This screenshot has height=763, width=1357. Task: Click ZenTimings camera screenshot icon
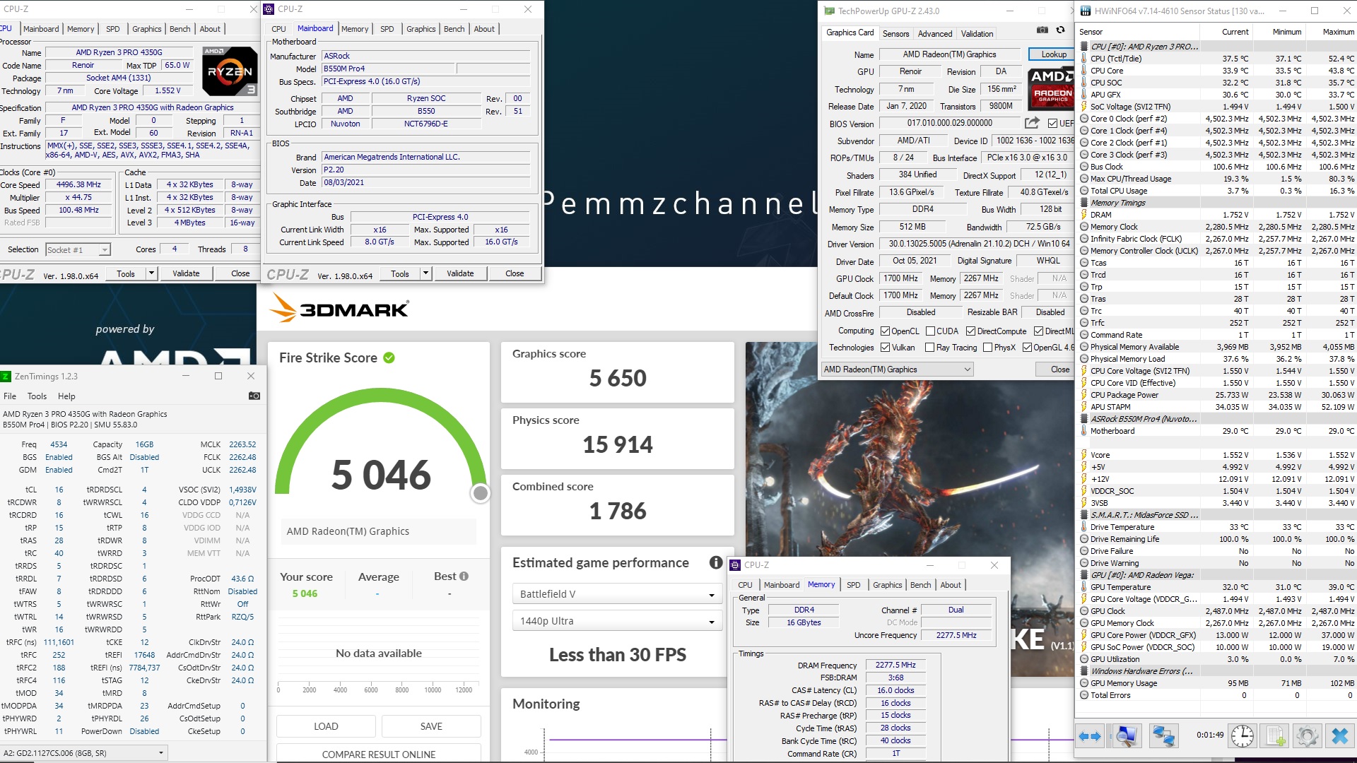pos(254,396)
